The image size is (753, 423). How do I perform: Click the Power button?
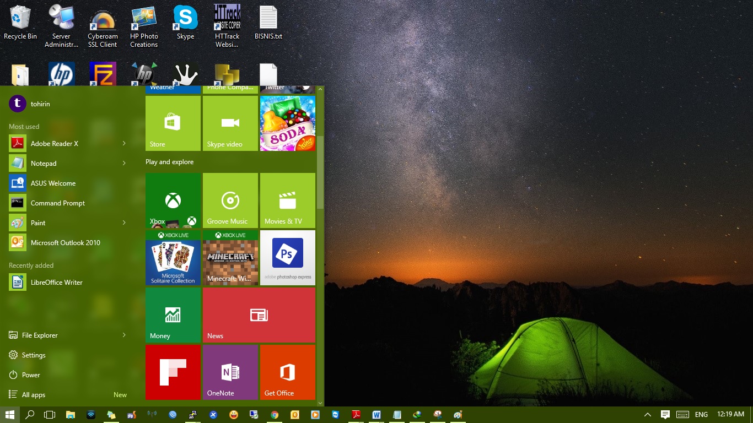69,375
